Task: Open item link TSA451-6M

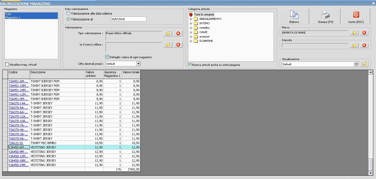Action: (x=18, y=81)
